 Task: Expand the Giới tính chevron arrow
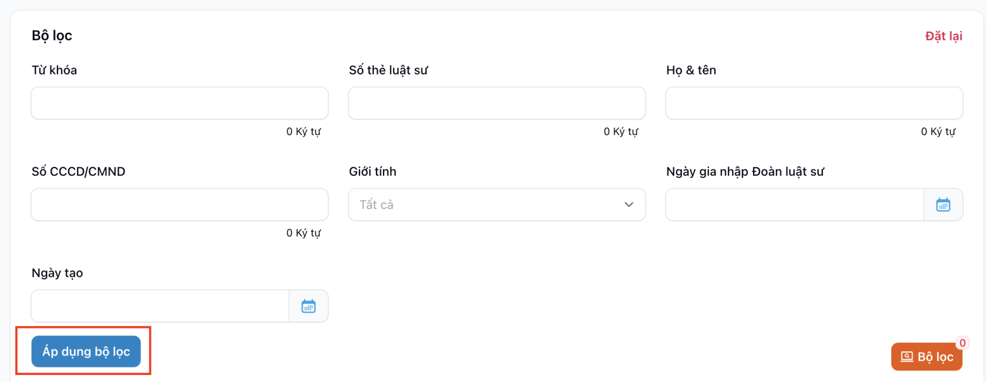click(629, 205)
